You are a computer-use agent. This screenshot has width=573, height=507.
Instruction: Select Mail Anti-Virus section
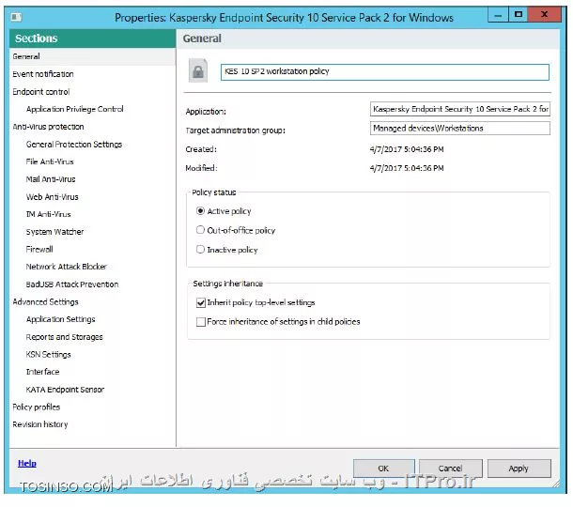point(51,179)
